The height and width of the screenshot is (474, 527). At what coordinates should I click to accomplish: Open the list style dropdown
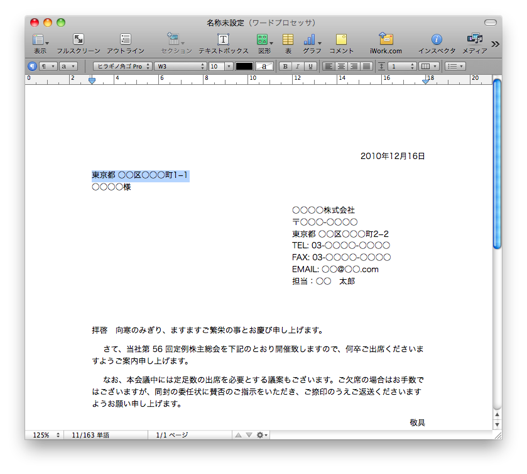(x=455, y=66)
